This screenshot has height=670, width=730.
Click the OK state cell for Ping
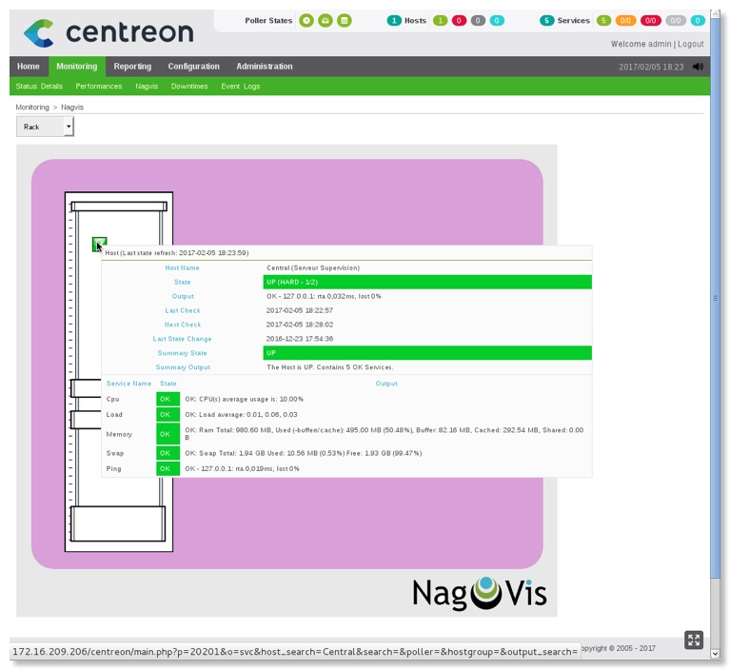pos(168,468)
